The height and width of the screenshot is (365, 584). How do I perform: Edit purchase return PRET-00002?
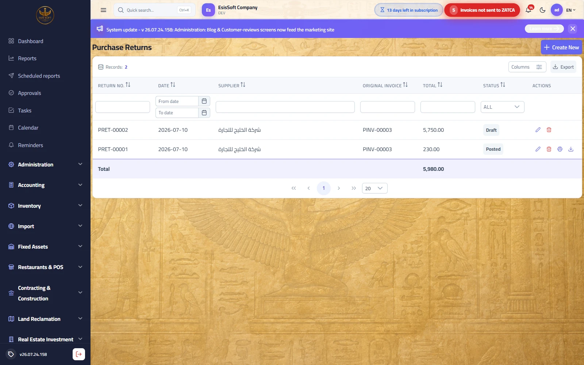click(538, 130)
